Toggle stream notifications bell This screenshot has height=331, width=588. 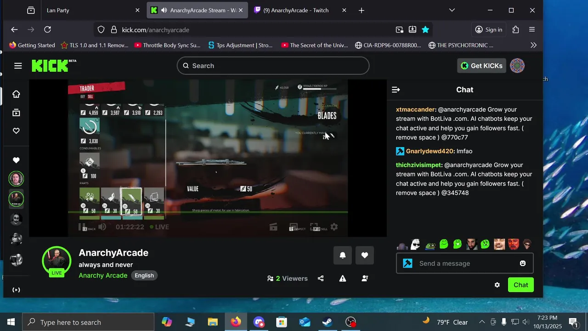point(343,255)
